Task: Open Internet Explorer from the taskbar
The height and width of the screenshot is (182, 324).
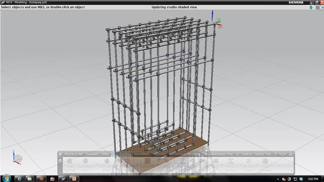Action: click(x=19, y=179)
